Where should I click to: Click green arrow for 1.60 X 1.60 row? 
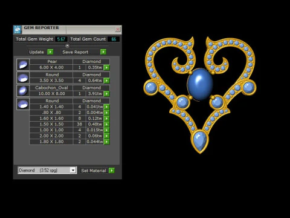tap(106, 119)
